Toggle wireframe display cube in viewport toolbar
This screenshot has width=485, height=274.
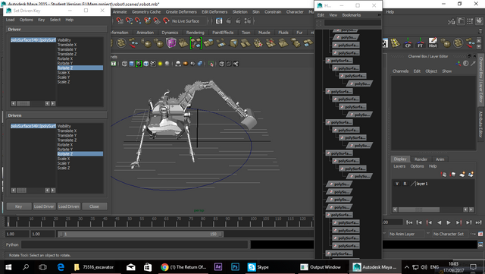point(124,64)
